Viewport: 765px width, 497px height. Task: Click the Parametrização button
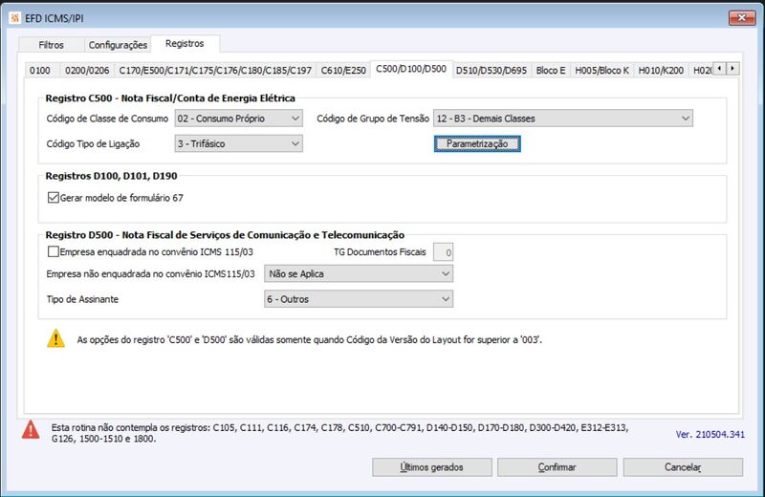pos(477,144)
